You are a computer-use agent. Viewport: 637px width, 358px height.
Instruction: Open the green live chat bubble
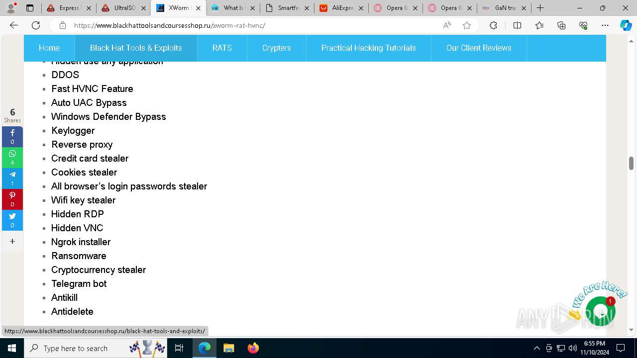[600, 311]
